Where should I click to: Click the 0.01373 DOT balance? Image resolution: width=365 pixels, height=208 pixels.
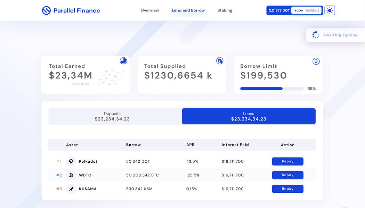[x=279, y=10]
